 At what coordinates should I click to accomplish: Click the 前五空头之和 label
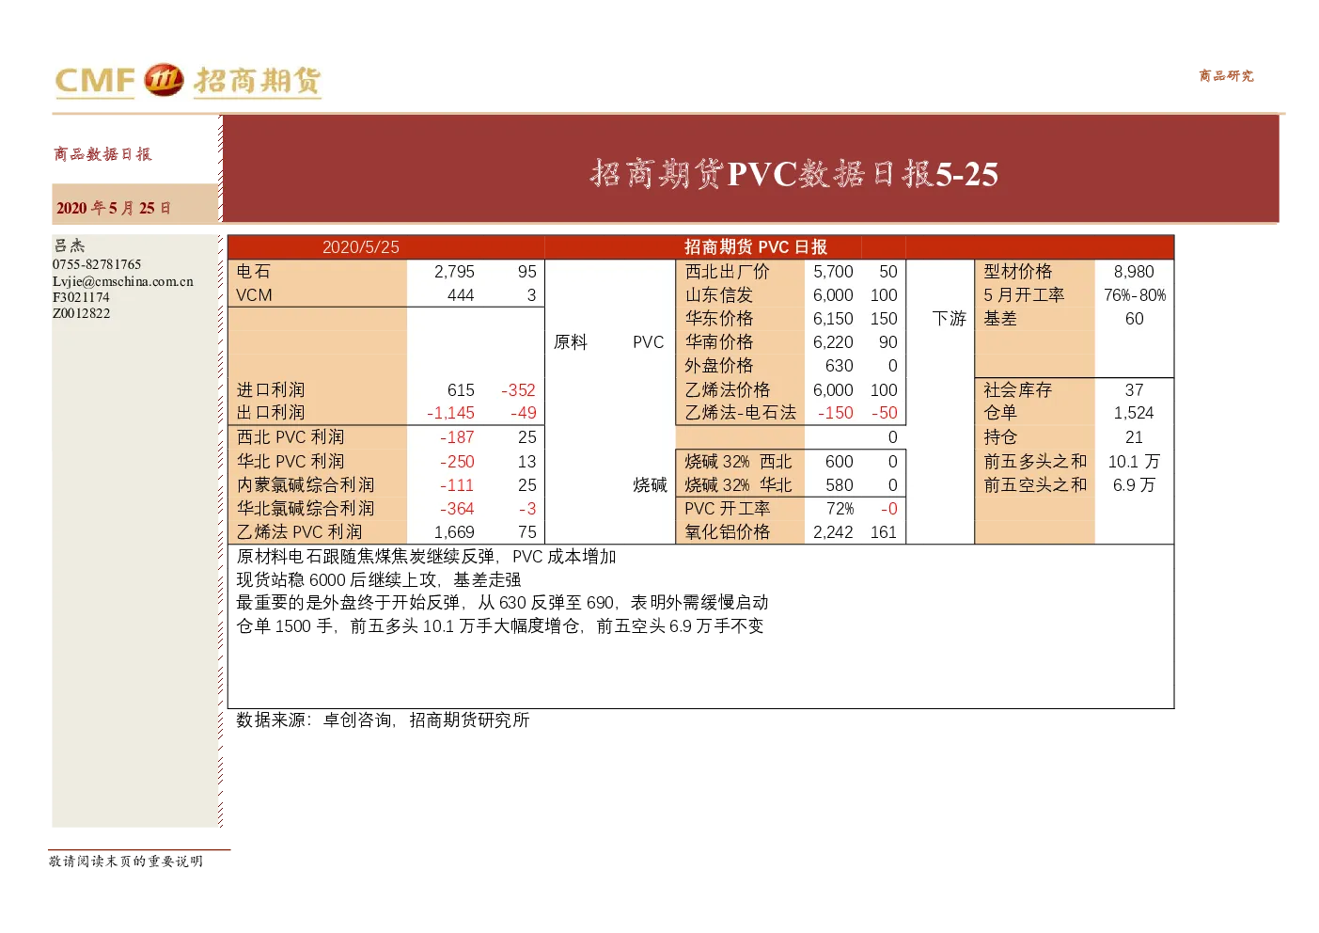[x=1035, y=485]
